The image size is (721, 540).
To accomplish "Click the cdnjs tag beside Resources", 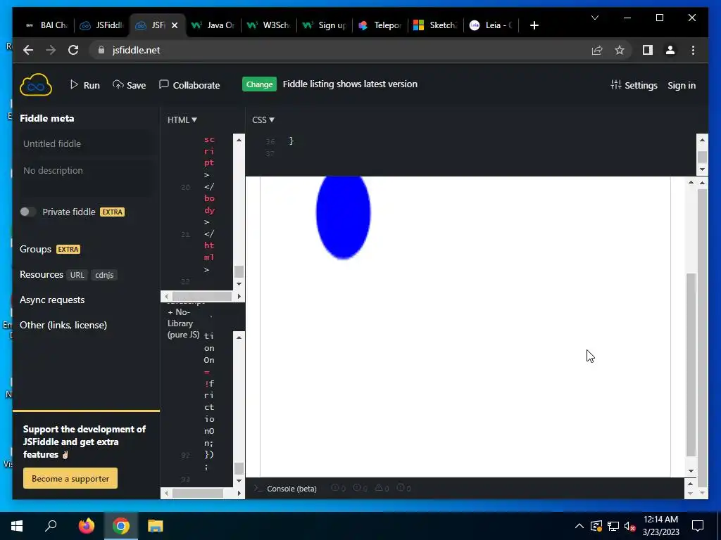I will pyautogui.click(x=104, y=275).
